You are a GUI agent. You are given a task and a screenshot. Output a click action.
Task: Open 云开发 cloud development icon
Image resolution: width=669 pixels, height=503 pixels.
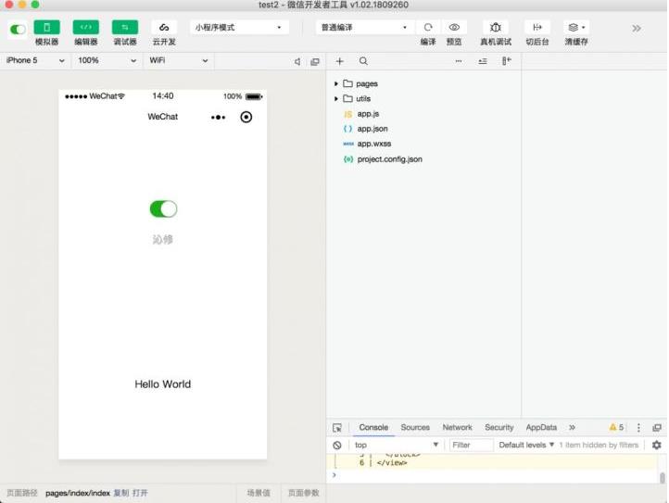[164, 28]
